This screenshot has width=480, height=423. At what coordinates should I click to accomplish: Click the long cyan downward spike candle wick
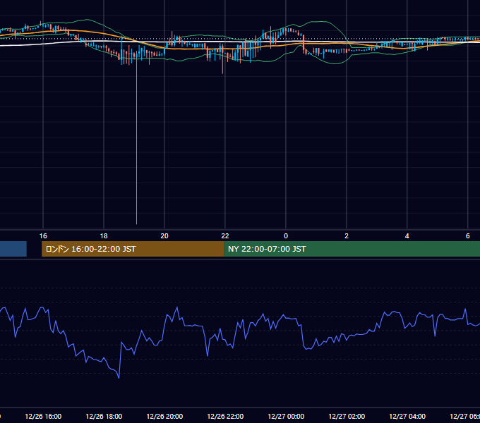pyautogui.click(x=136, y=140)
